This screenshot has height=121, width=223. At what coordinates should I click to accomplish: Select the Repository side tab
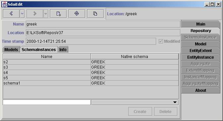[200, 30]
